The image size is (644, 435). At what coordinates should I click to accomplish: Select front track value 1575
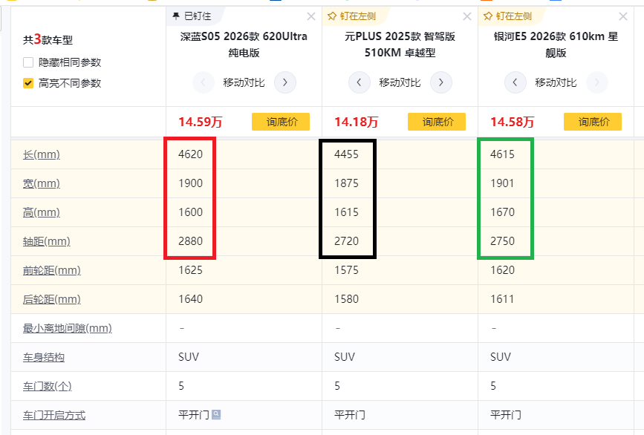pyautogui.click(x=346, y=270)
